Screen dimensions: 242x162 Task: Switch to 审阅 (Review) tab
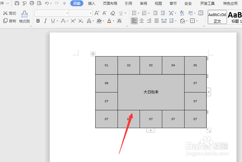143,3
